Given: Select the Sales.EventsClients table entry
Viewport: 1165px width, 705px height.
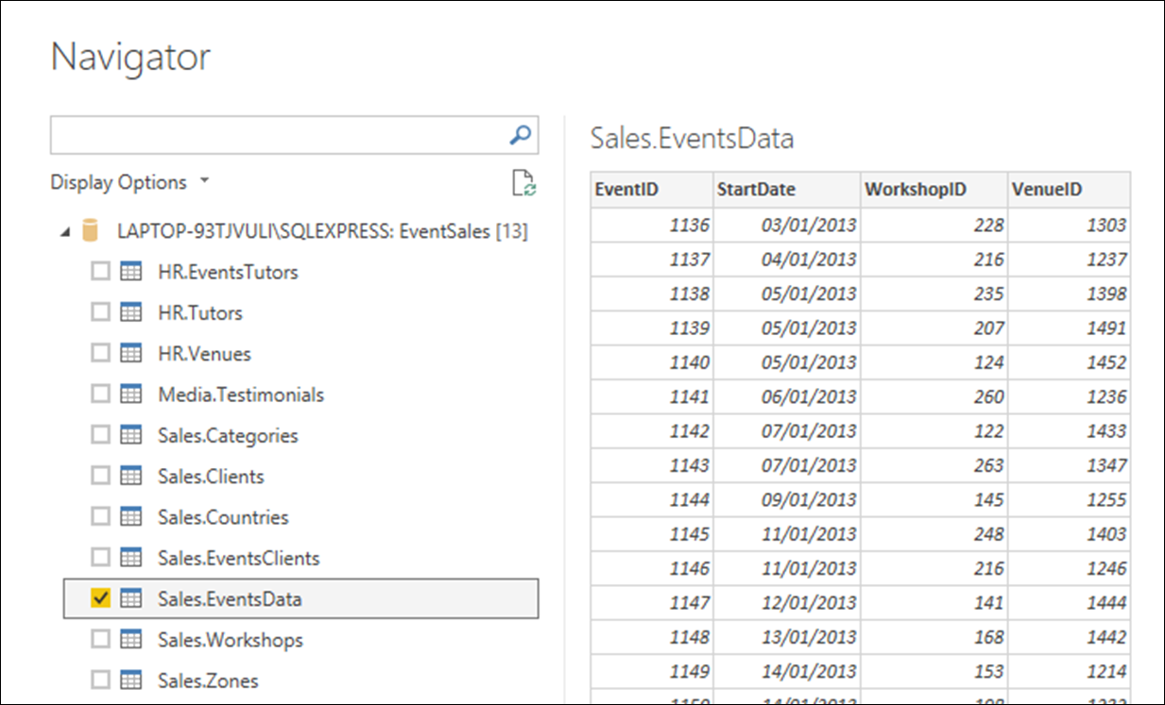Looking at the screenshot, I should pos(238,558).
